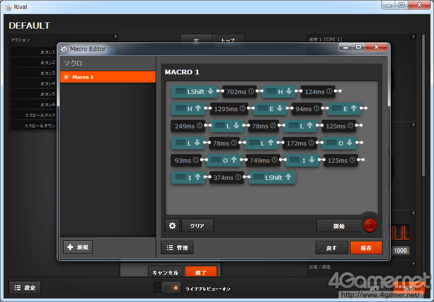Click the 設定 settings button in Rival window
Image resolution: width=434 pixels, height=302 pixels.
coord(25,288)
